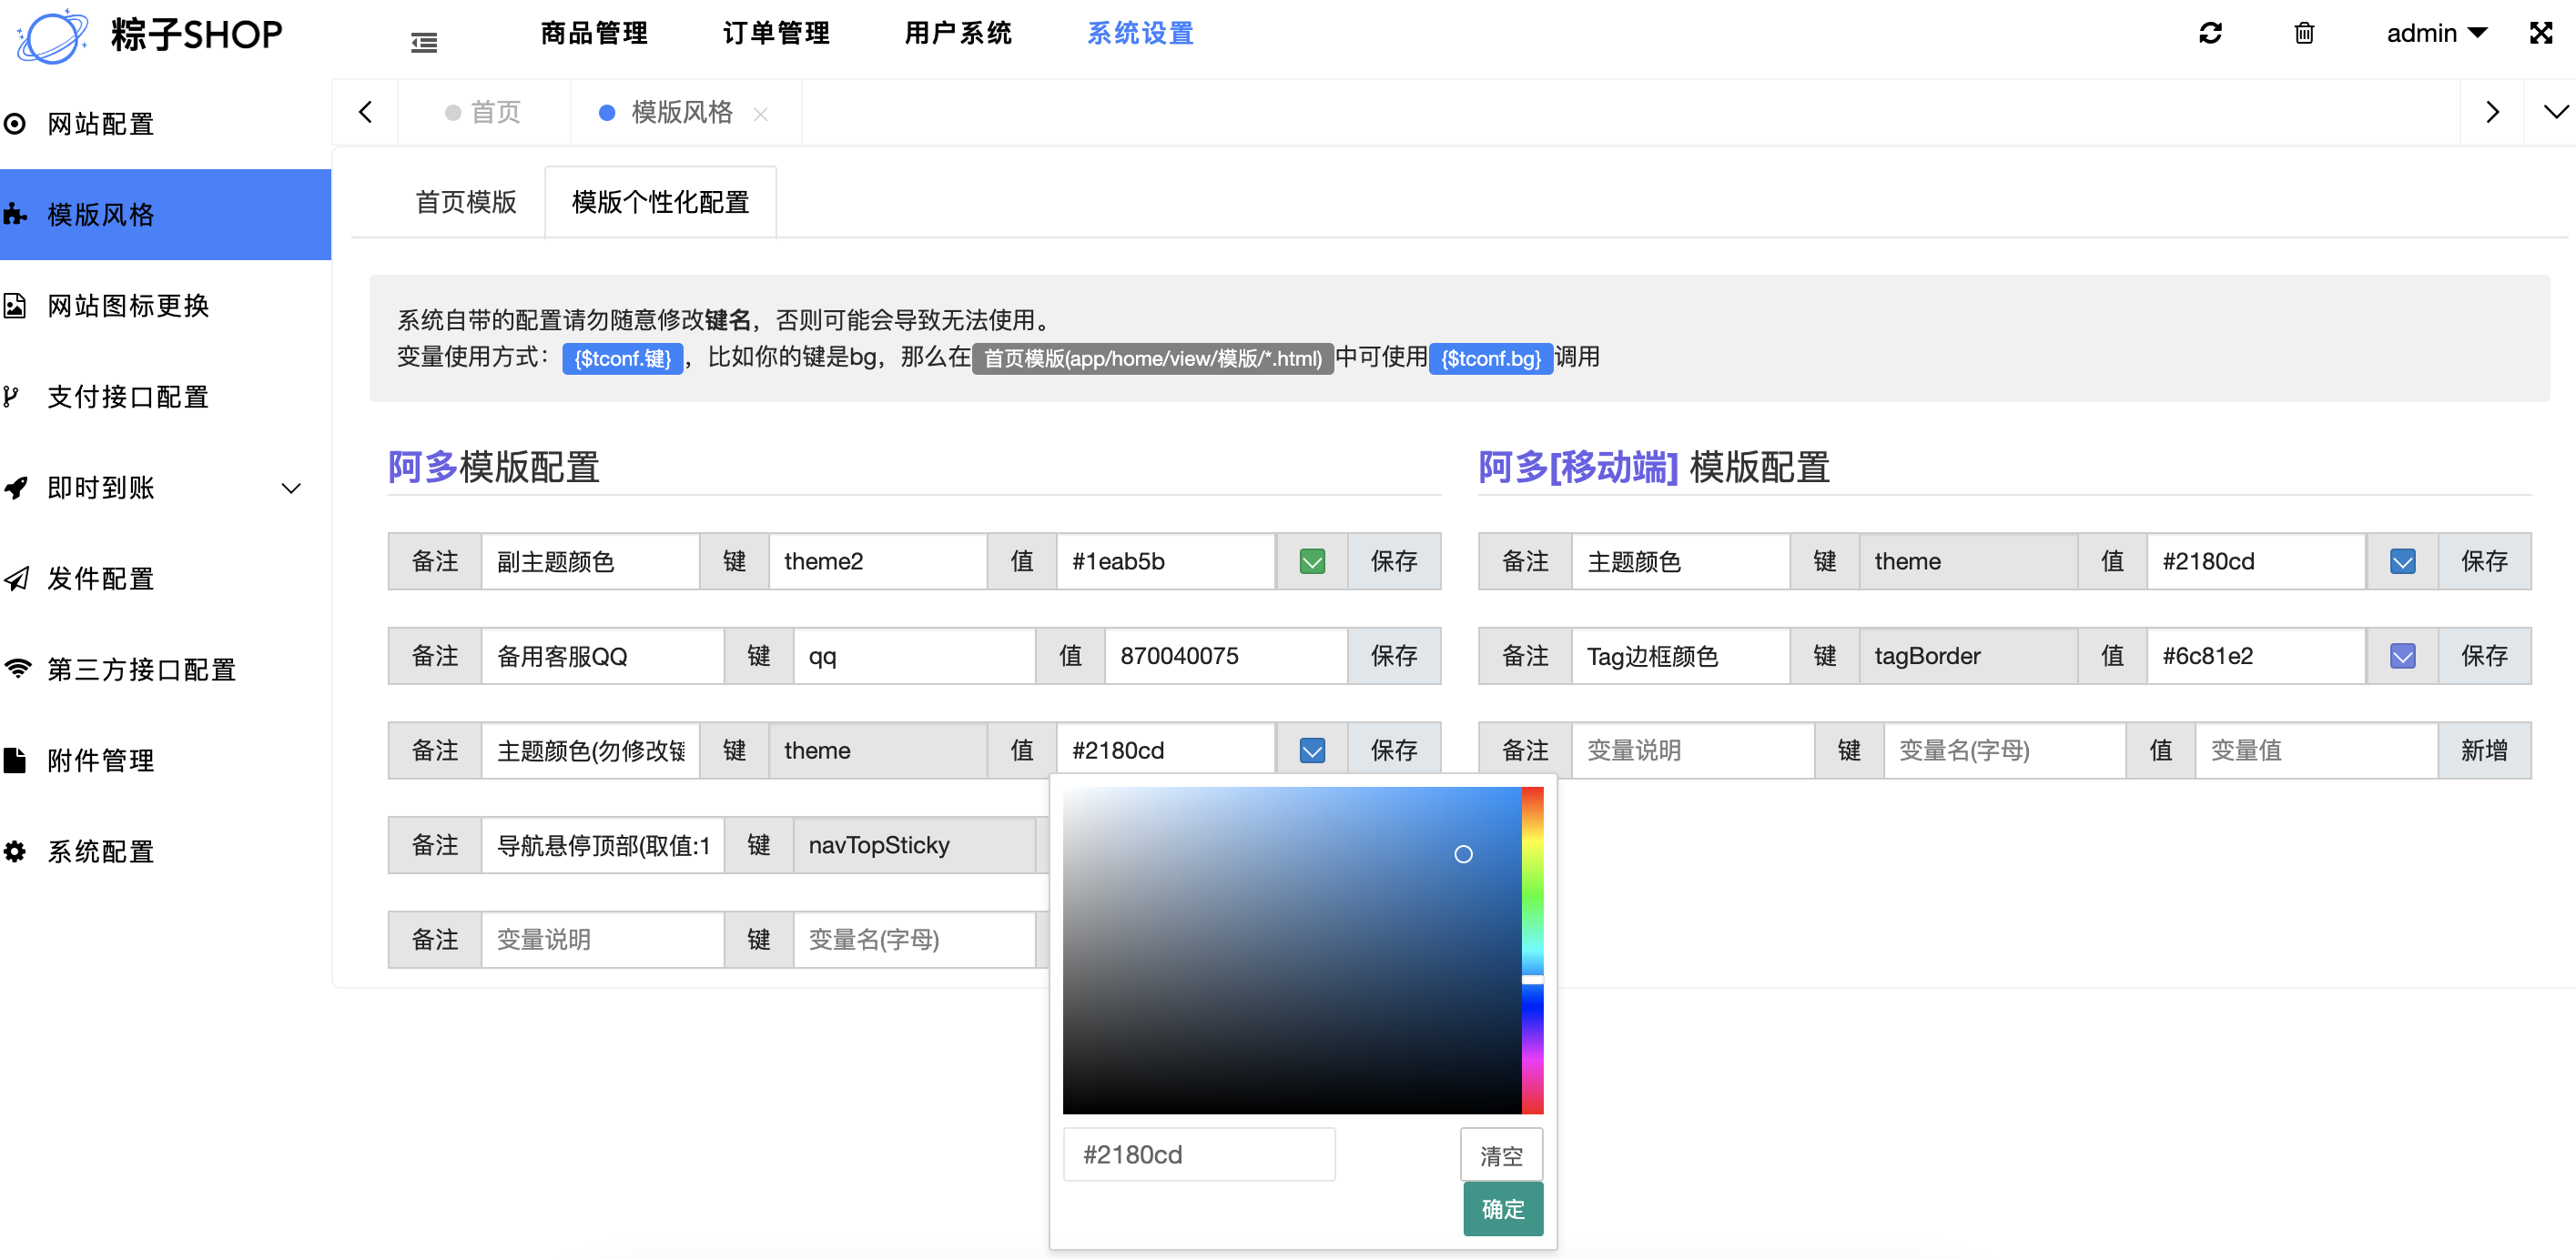Click the hue slider in the color picker
The height and width of the screenshot is (1259, 2576).
click(1532, 949)
